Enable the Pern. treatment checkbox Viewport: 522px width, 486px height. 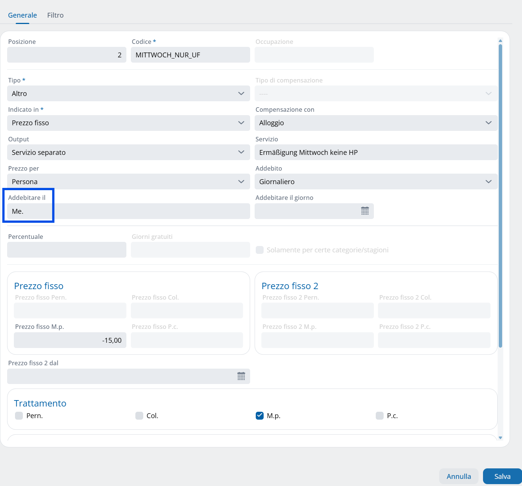pyautogui.click(x=19, y=415)
